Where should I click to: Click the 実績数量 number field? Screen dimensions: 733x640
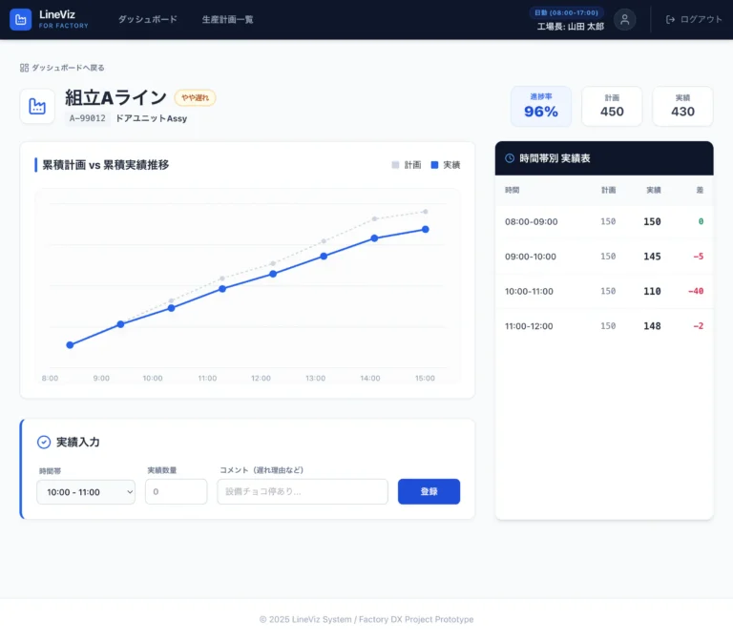coord(176,491)
